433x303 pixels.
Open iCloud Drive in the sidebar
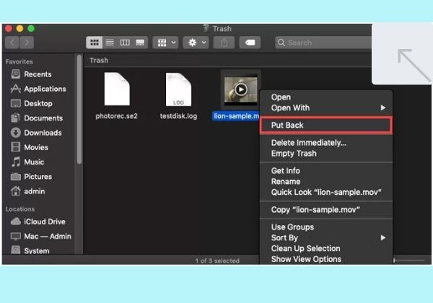pos(38,221)
